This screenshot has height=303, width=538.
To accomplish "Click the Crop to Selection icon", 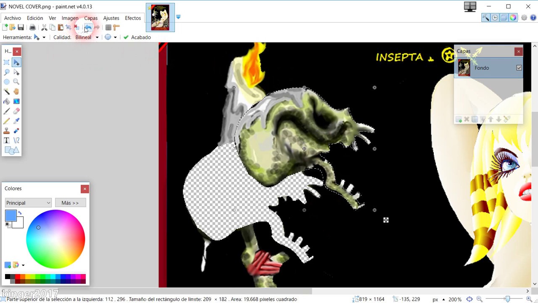I will pos(68,27).
